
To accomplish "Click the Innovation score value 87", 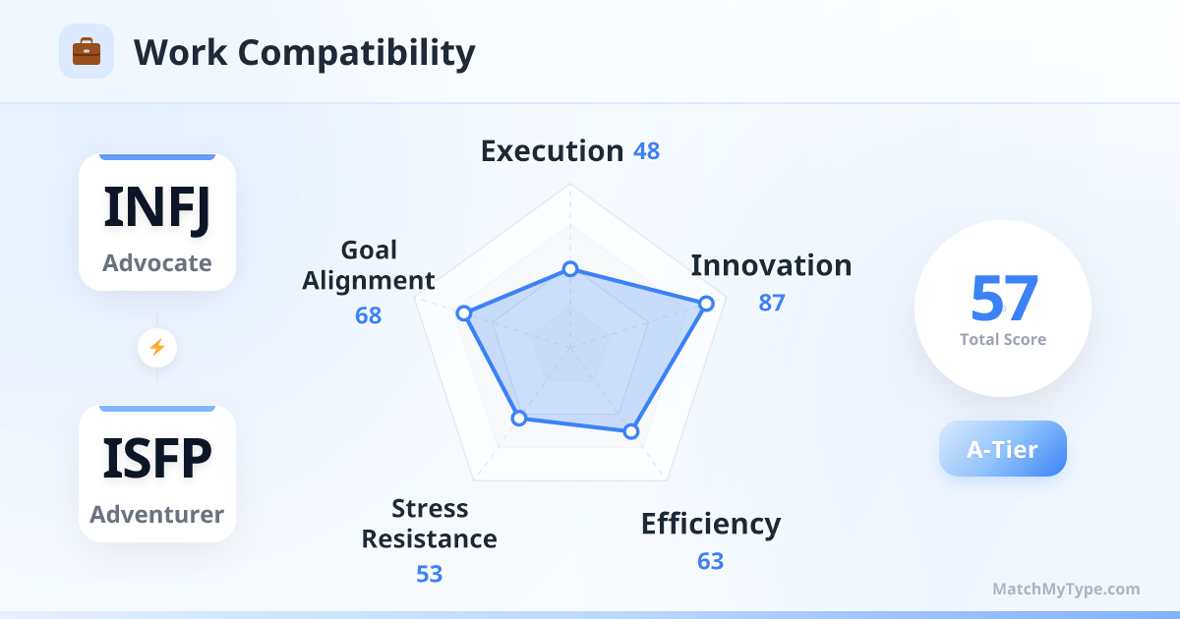I will pyautogui.click(x=772, y=303).
